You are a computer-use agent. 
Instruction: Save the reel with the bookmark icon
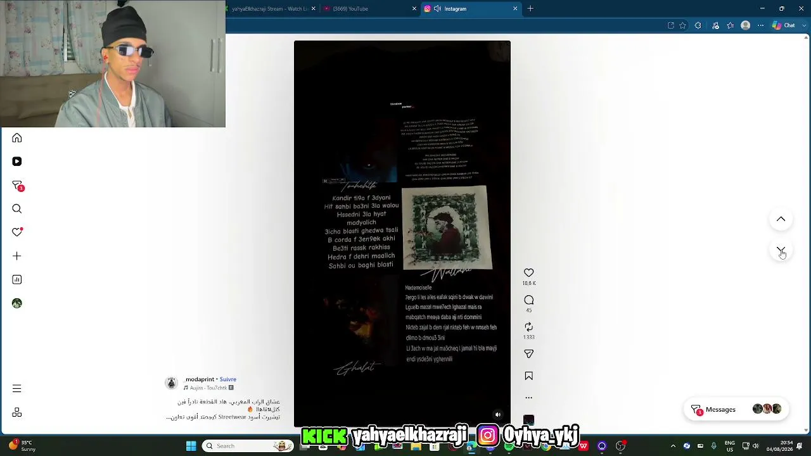point(529,376)
